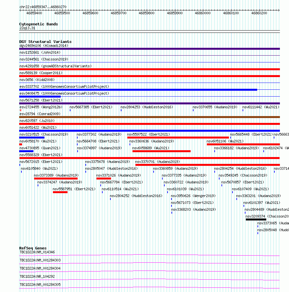Click nsv2804252 (Huddleston2016) label
Screen dimensions: 289x292
(136, 196)
